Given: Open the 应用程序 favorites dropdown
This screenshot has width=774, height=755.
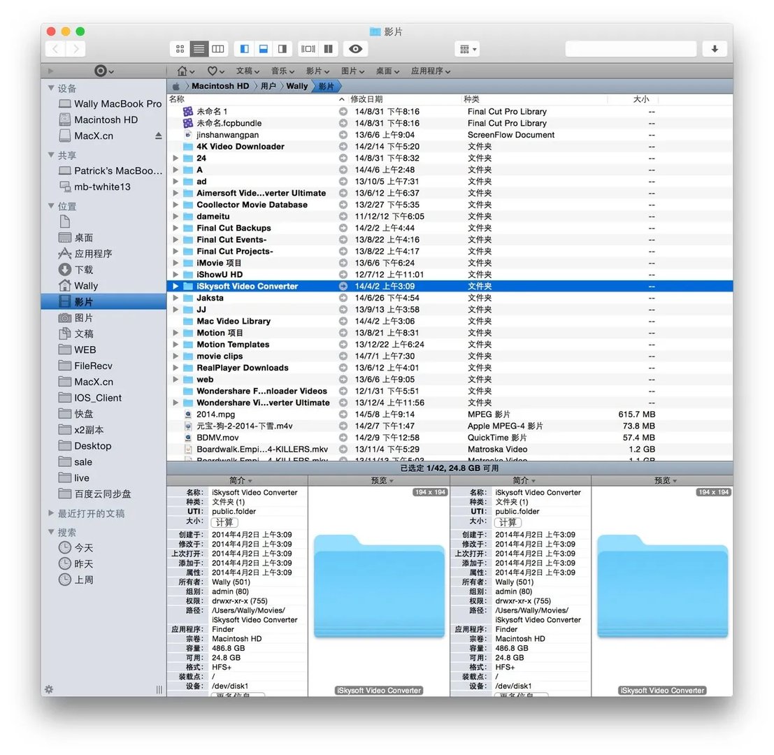Looking at the screenshot, I should [430, 71].
